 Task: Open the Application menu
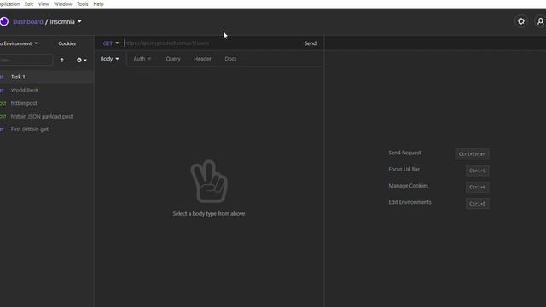pos(9,3)
